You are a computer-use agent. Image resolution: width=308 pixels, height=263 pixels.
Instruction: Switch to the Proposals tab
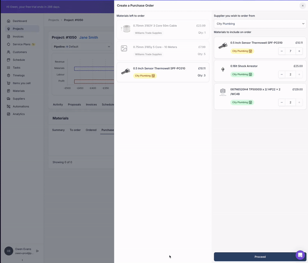pyautogui.click(x=74, y=104)
